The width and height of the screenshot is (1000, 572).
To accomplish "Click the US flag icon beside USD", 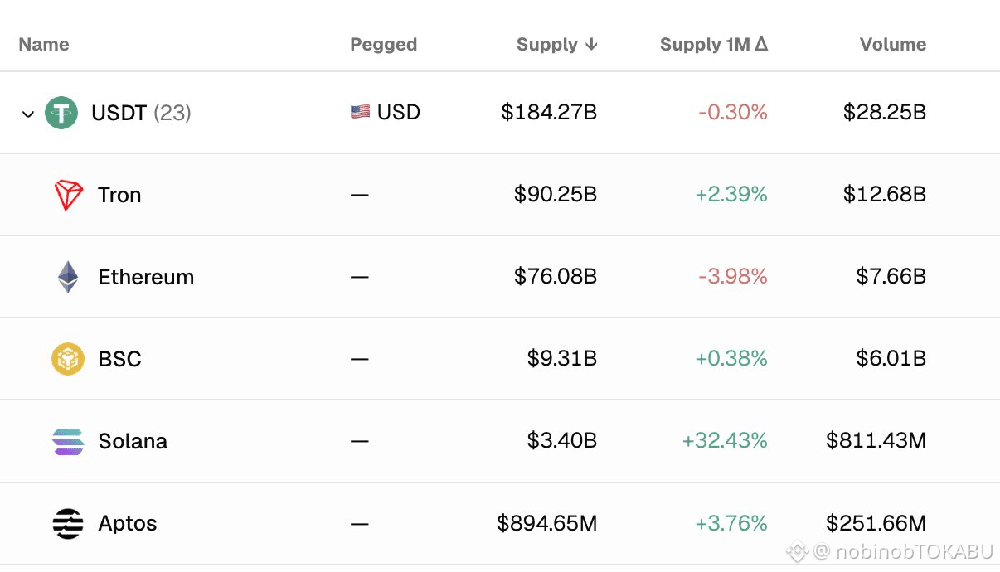I will pyautogui.click(x=360, y=112).
